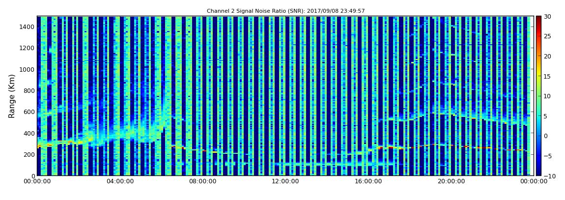Click the 800 y-axis tick label
The image size is (565, 200).
[29, 91]
